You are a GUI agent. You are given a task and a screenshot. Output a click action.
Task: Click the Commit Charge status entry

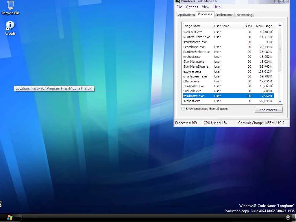click(x=261, y=123)
